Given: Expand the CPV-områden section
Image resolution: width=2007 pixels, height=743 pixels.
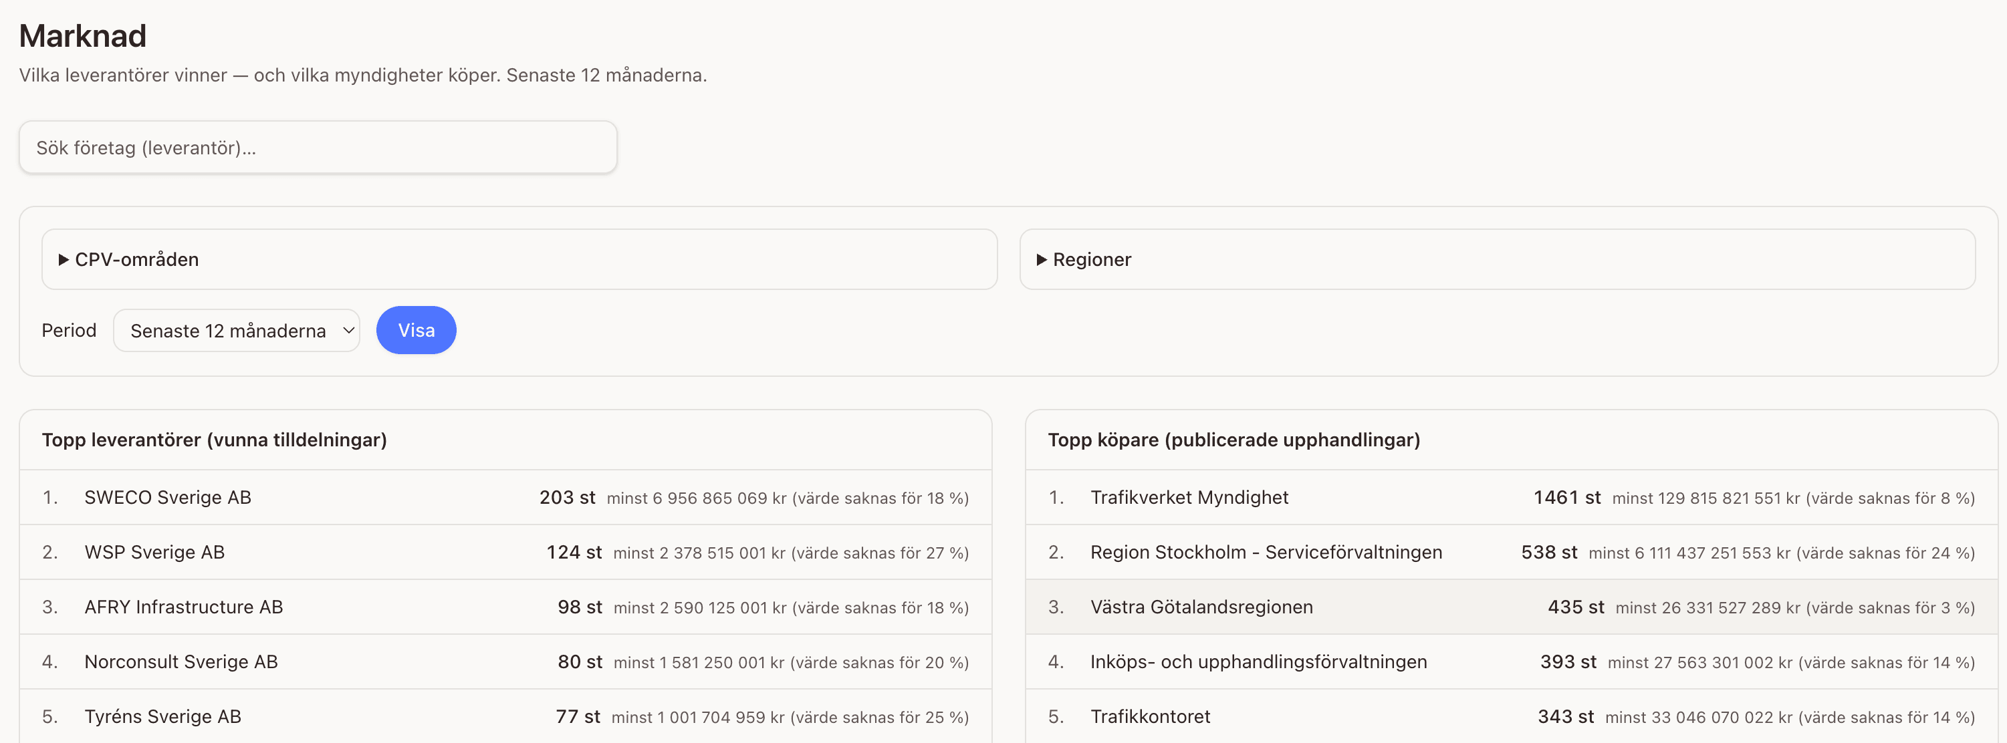Looking at the screenshot, I should [x=519, y=259].
